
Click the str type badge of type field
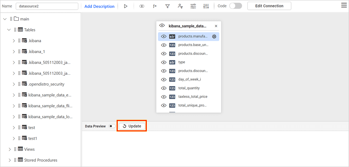click(172, 62)
